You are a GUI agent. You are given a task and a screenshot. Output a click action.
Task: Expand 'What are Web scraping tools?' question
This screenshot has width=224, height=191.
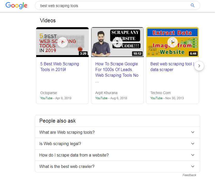pos(192,132)
